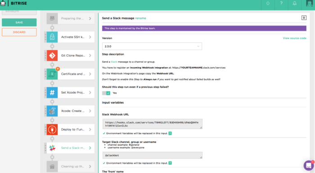Image resolution: width=315 pixels, height=173 pixels.
Task: Add step between Deploy and Send Slack message
Action: click(x=52, y=138)
